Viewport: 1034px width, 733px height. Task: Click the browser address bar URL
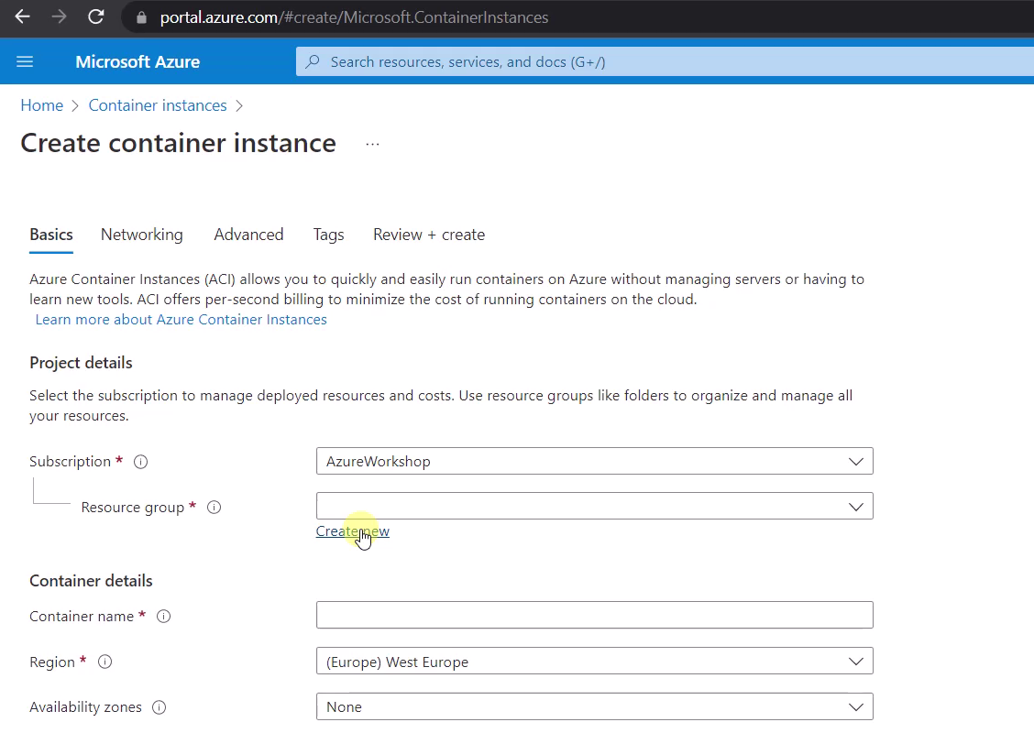click(354, 17)
